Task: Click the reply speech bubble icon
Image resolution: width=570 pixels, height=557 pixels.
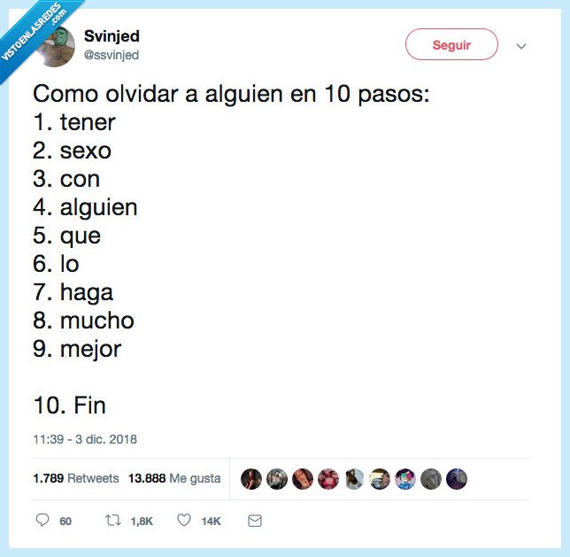Action: (x=42, y=521)
